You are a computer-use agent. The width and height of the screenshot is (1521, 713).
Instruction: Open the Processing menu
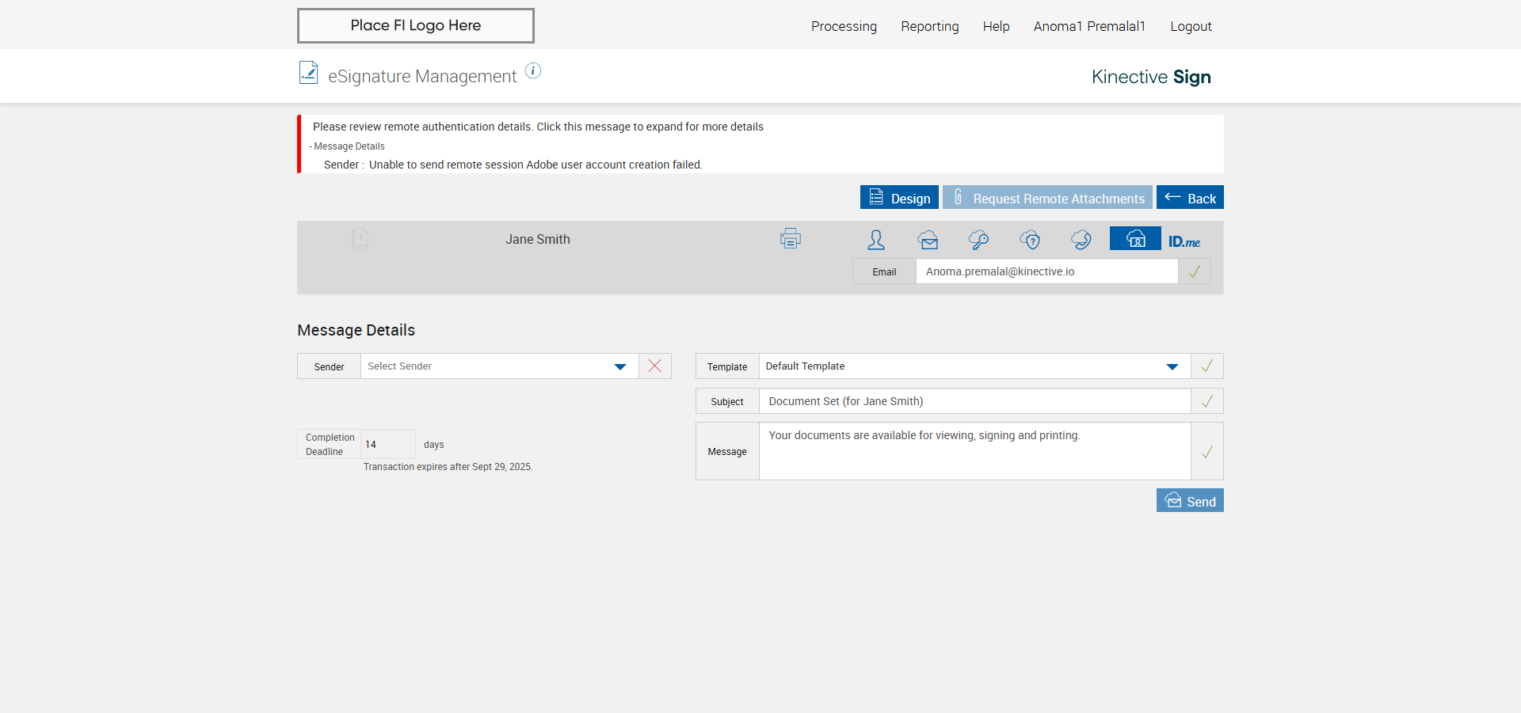pos(844,26)
